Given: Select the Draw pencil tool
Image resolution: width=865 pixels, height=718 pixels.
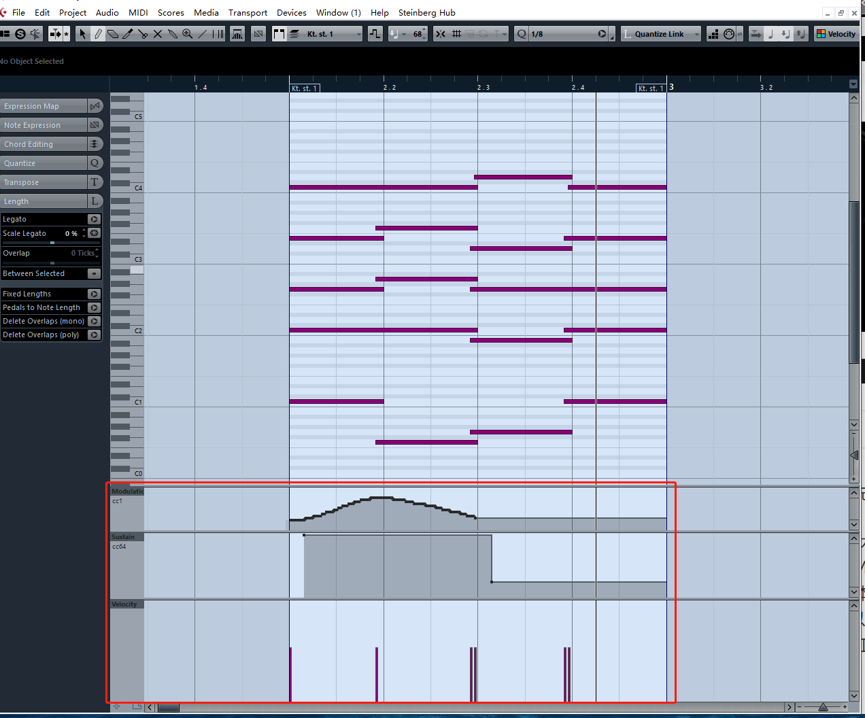Looking at the screenshot, I should 98,33.
